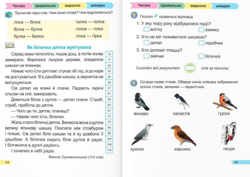
Task: Click word-count cell '17'
Action: 109,60
